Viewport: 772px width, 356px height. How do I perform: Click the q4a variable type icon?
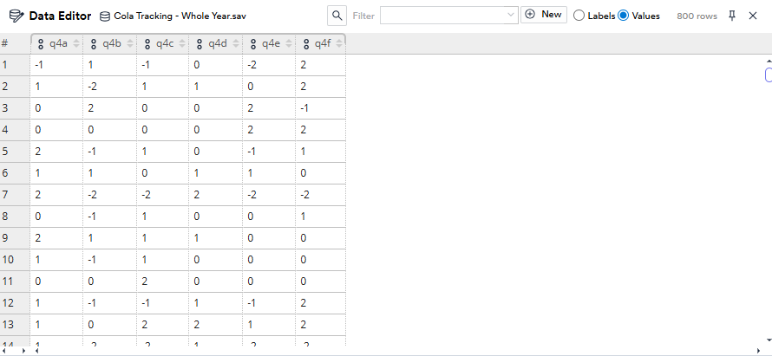coord(41,44)
